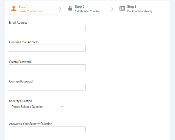The image size is (175, 140).
Task: Select the Email Address input field
Action: click(x=47, y=29)
